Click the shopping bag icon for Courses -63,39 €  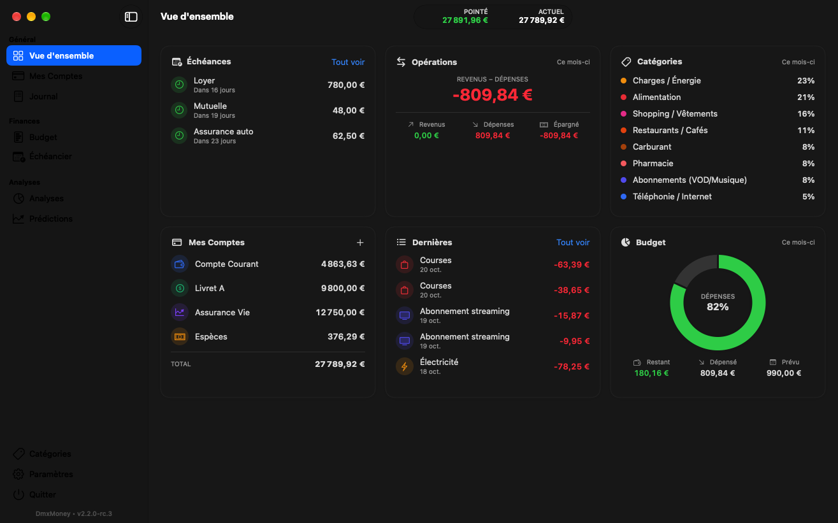[405, 264]
